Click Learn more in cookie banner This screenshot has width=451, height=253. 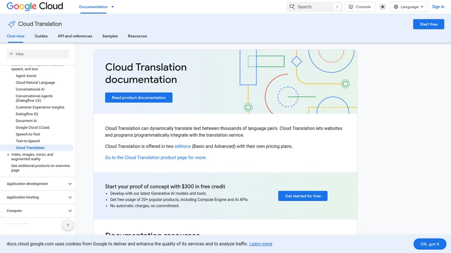point(261,244)
